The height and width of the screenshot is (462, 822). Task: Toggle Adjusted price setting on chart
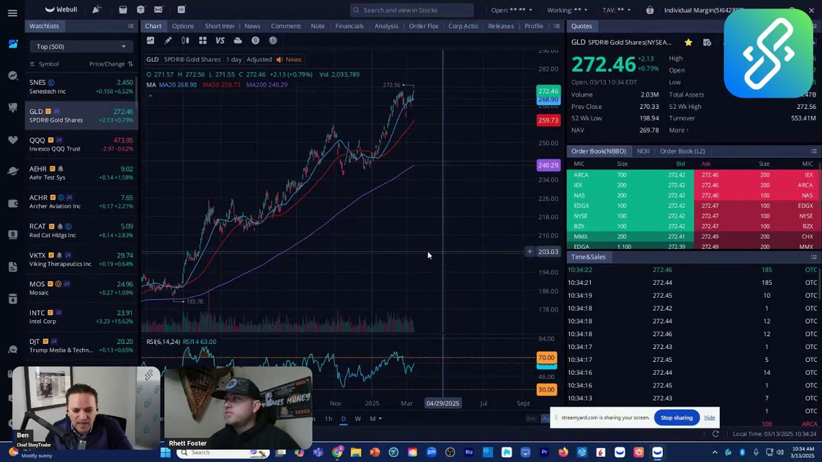tap(259, 60)
